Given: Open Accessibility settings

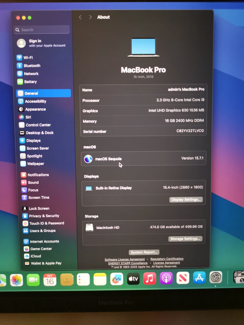Looking at the screenshot, I should point(32,101).
